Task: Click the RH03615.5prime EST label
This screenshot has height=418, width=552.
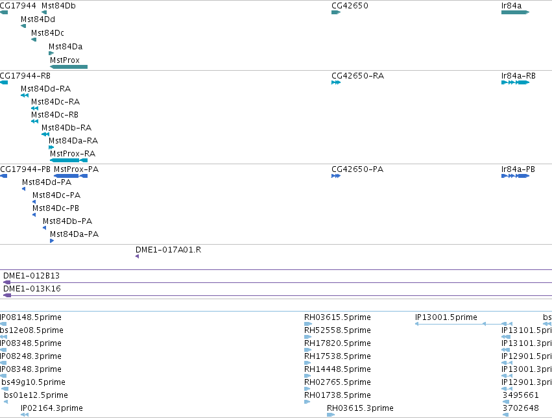Action: tap(337, 317)
